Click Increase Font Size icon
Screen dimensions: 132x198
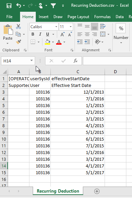pyautogui.click(x=62, y=34)
